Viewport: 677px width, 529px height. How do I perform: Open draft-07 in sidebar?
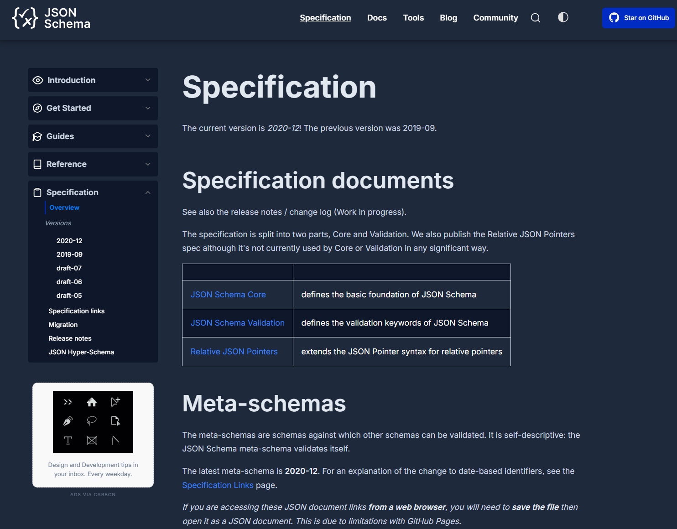pos(69,268)
